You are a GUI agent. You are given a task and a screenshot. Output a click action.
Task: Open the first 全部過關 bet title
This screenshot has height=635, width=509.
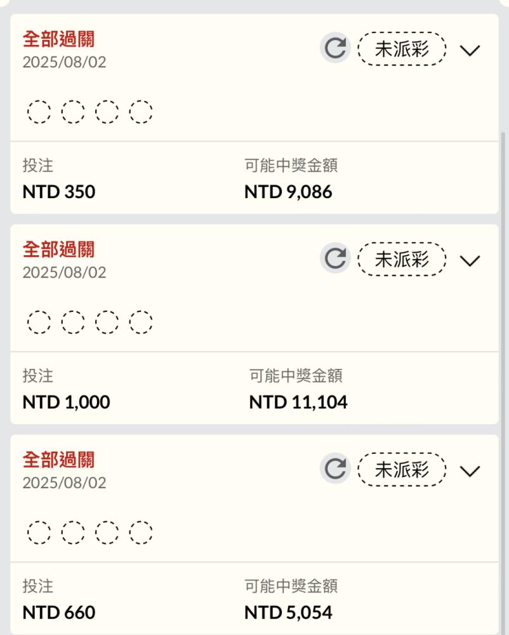pos(58,39)
